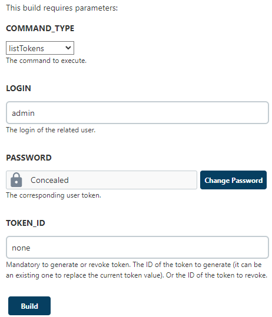Click the dropdown chevron arrow beside listTokens

[x=68, y=48]
